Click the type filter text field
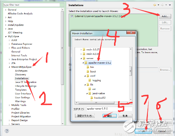This screenshot has width=175, height=136. (32, 5)
